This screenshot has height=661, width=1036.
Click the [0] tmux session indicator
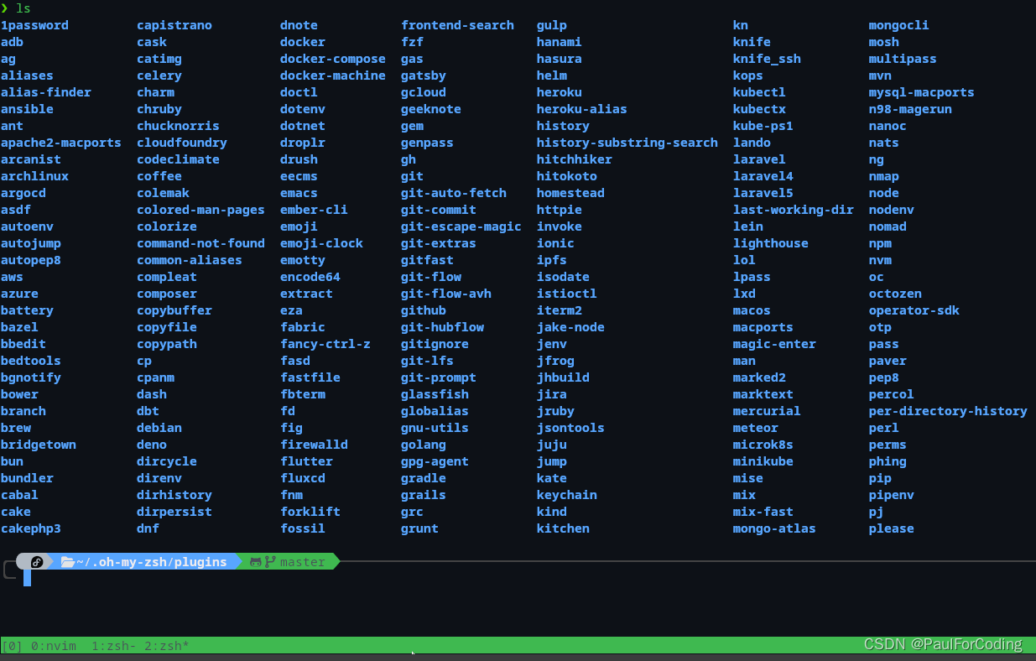(12, 645)
